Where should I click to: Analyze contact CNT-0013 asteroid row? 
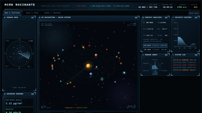(x=155, y=46)
